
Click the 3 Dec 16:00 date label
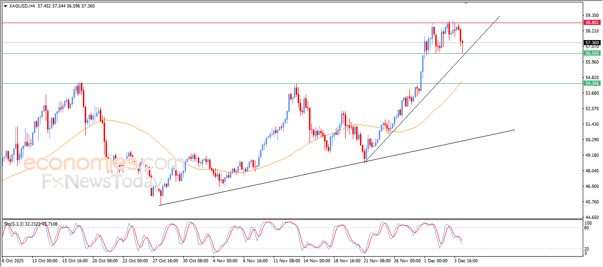tap(465, 260)
